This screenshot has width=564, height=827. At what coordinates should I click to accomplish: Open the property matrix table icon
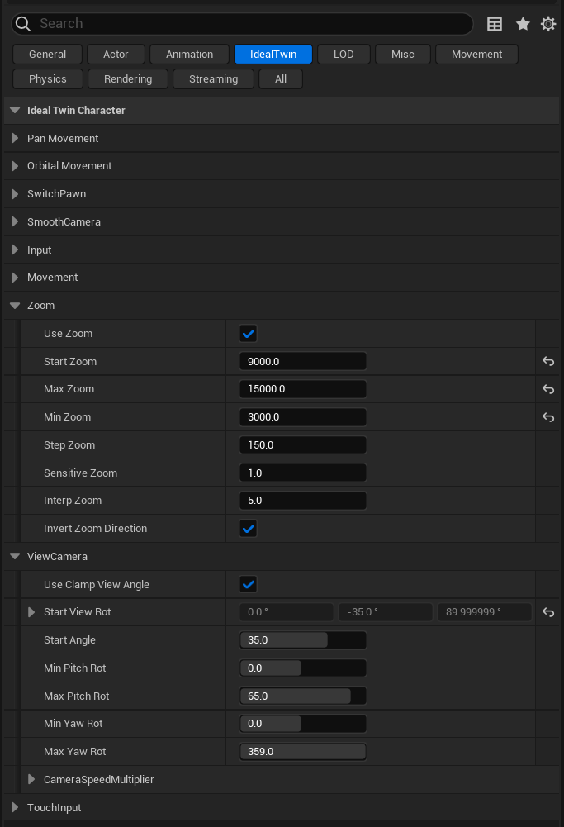pyautogui.click(x=495, y=24)
